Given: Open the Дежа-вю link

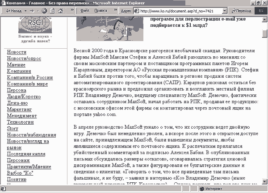Looking at the screenshot, I should [17, 103].
